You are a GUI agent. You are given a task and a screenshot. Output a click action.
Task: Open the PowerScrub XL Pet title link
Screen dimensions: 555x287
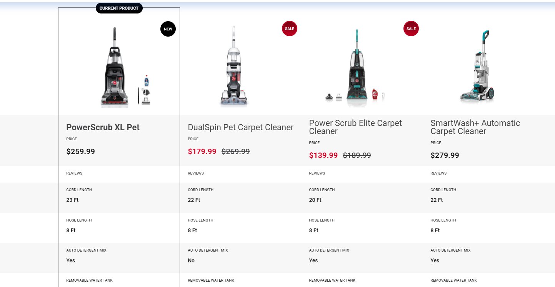pyautogui.click(x=103, y=127)
